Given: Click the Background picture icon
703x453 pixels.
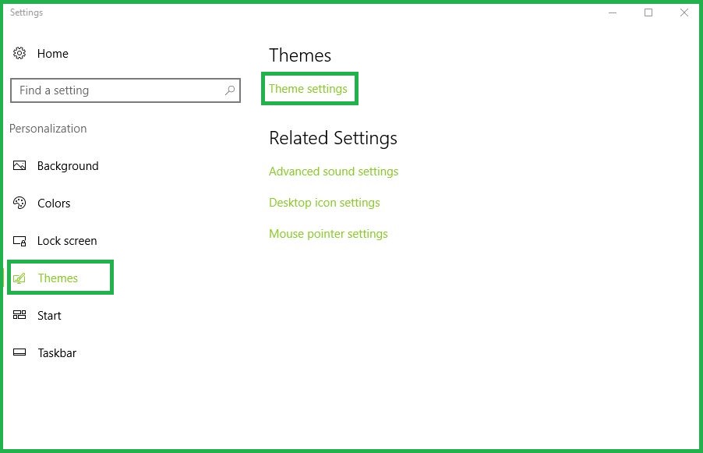Looking at the screenshot, I should [x=19, y=165].
